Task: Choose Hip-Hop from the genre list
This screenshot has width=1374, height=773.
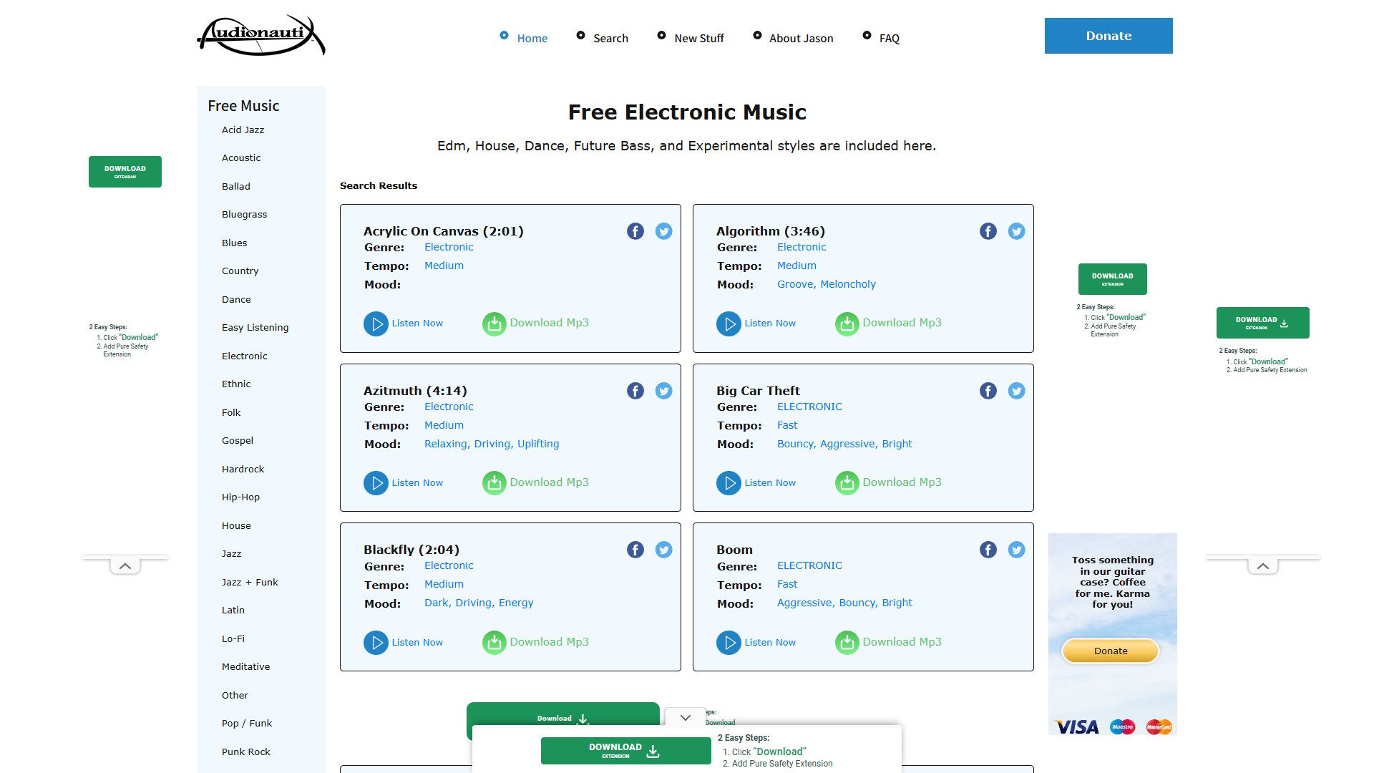Action: click(241, 497)
